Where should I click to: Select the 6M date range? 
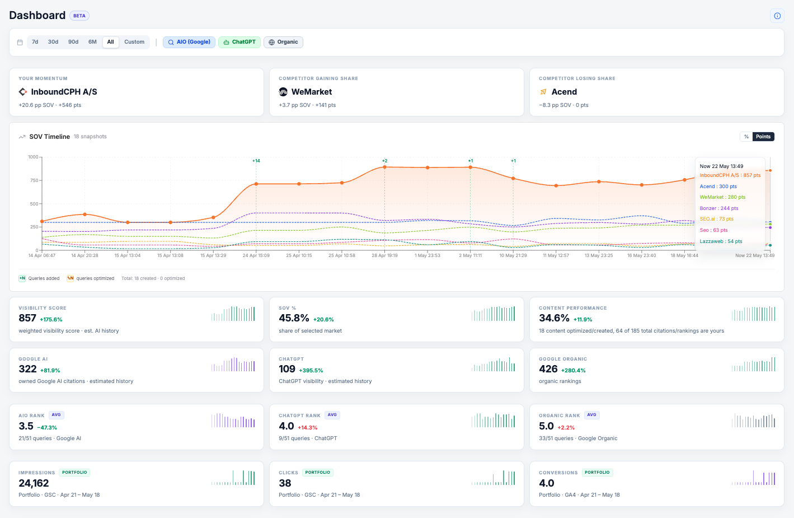click(x=92, y=42)
